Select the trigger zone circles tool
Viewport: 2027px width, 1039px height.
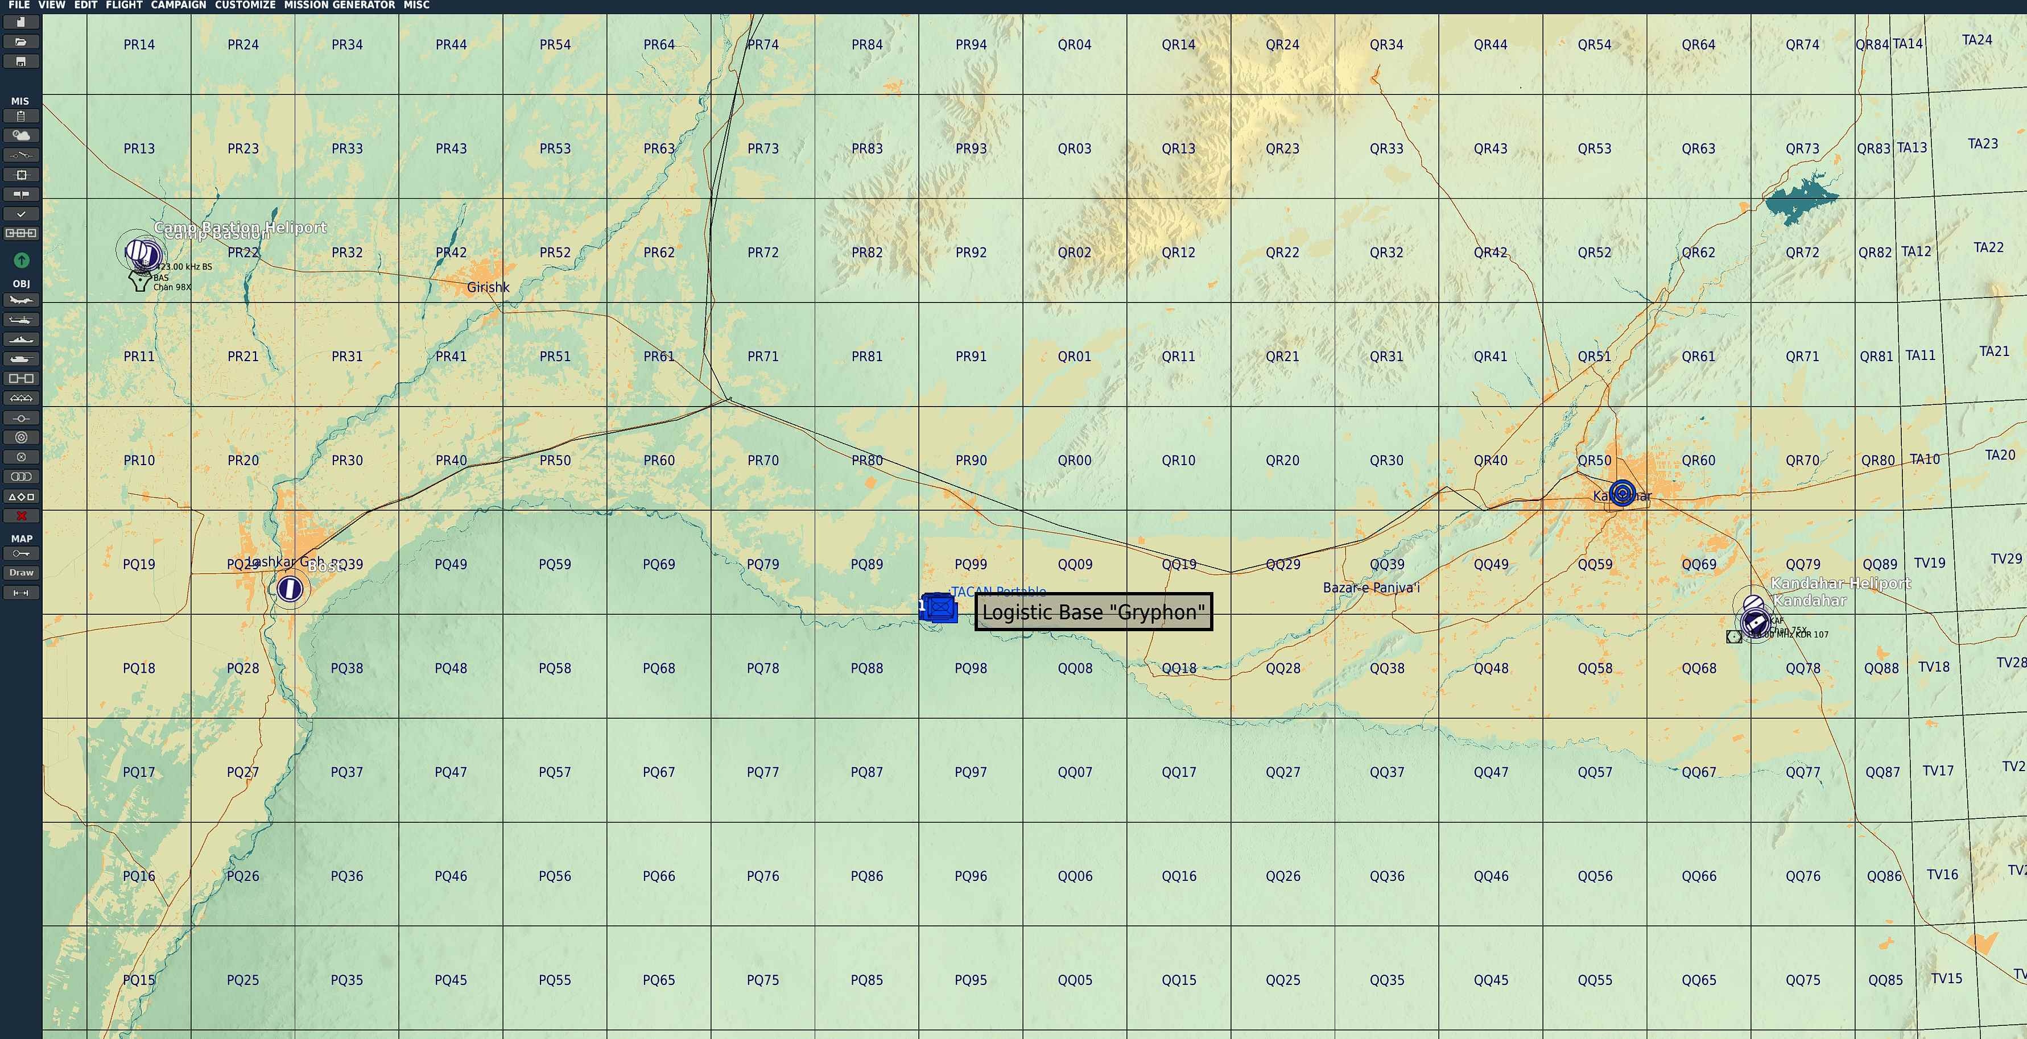click(x=21, y=477)
